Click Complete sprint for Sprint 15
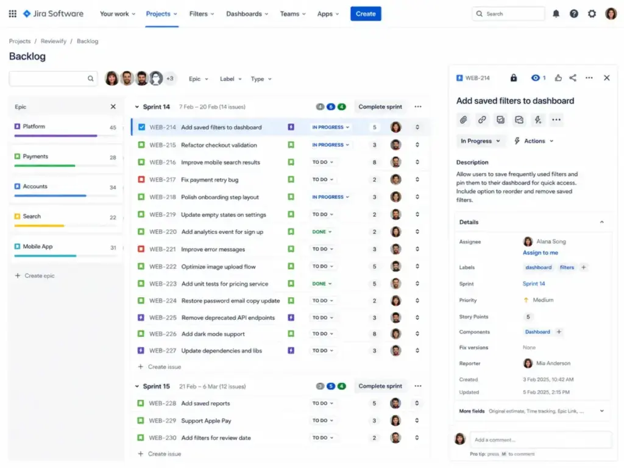This screenshot has height=468, width=624. pyautogui.click(x=380, y=386)
